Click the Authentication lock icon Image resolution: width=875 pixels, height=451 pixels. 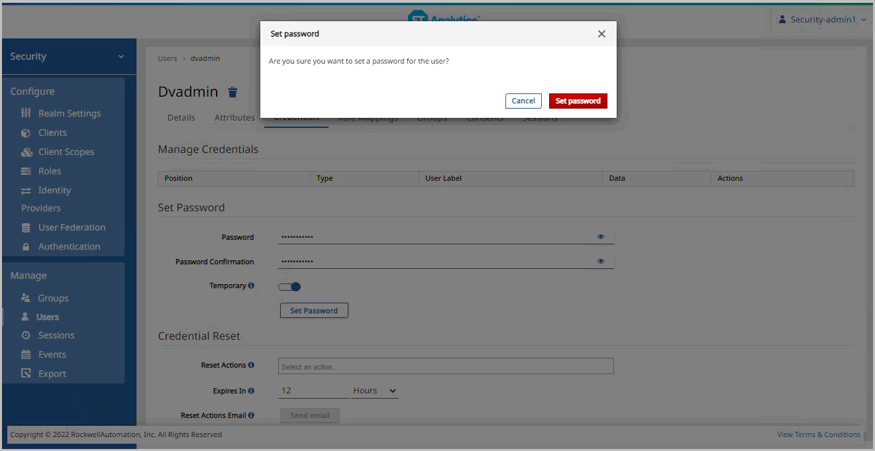point(26,246)
